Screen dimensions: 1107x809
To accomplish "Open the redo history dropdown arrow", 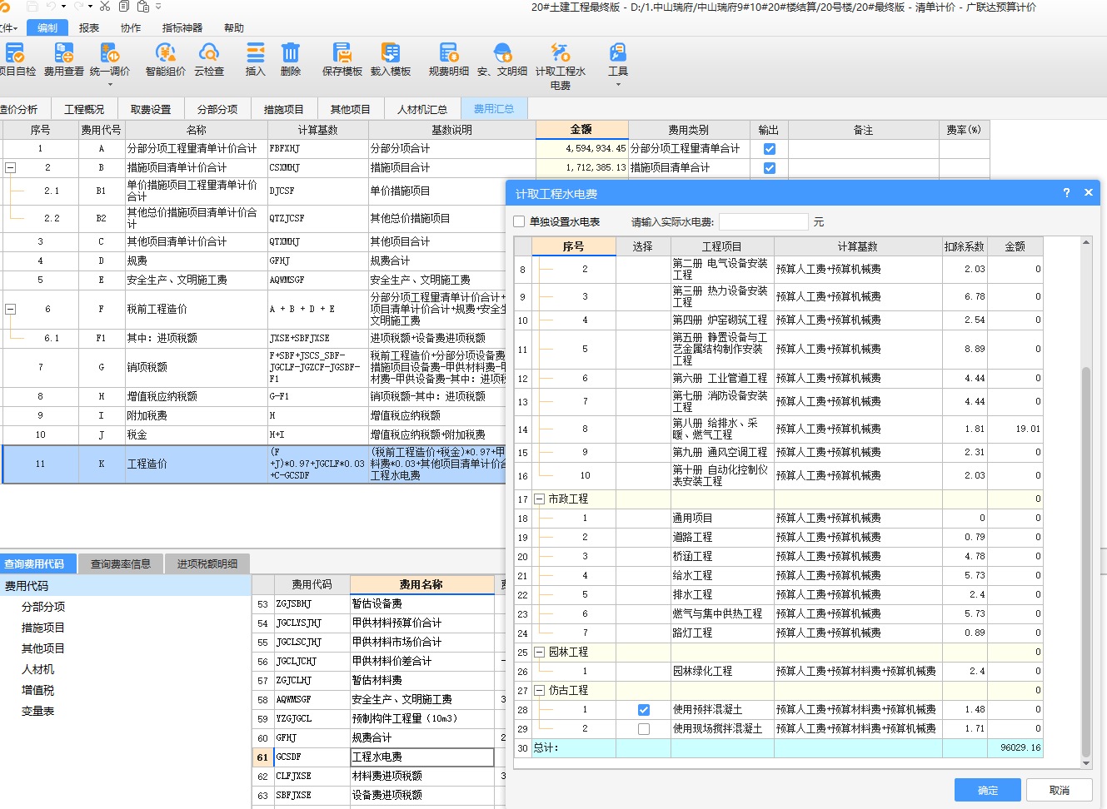I will (90, 6).
